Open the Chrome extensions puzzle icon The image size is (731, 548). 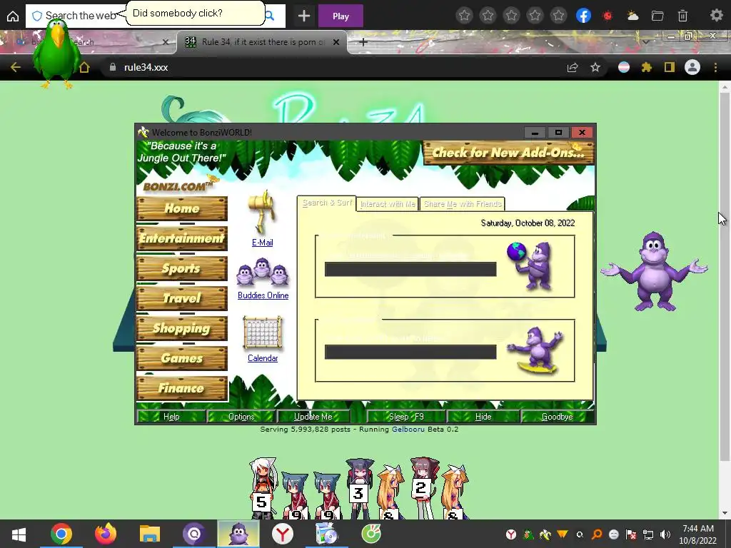coord(646,68)
